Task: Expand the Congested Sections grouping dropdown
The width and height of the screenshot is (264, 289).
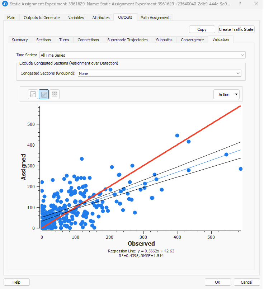Action: point(160,73)
